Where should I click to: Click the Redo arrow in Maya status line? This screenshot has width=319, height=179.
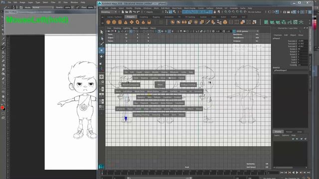click(138, 12)
